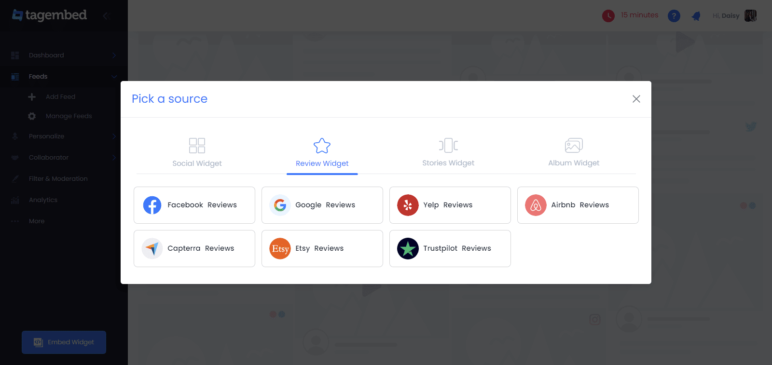Click the Embed Widget button
Image resolution: width=772 pixels, height=365 pixels.
click(x=64, y=342)
